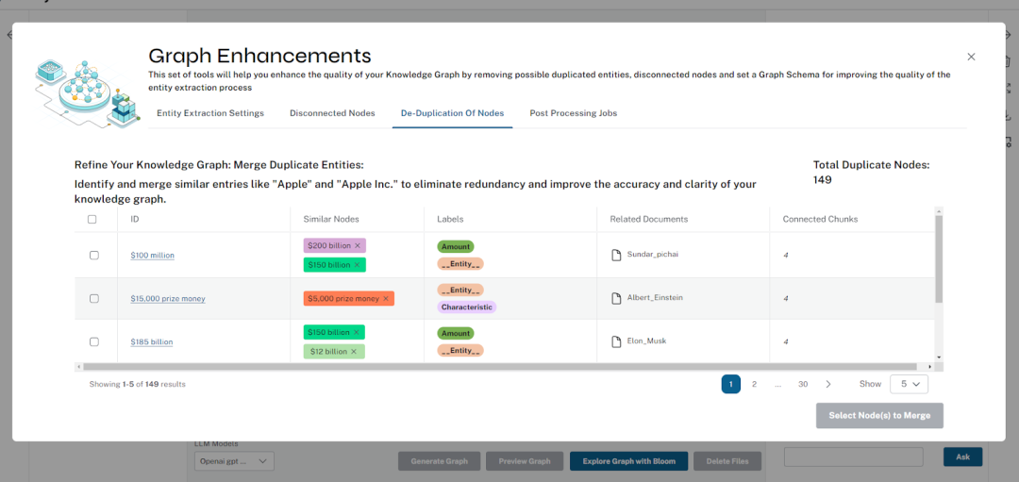The image size is (1019, 482).
Task: Click the Albert_Einstein document file icon
Action: (616, 298)
